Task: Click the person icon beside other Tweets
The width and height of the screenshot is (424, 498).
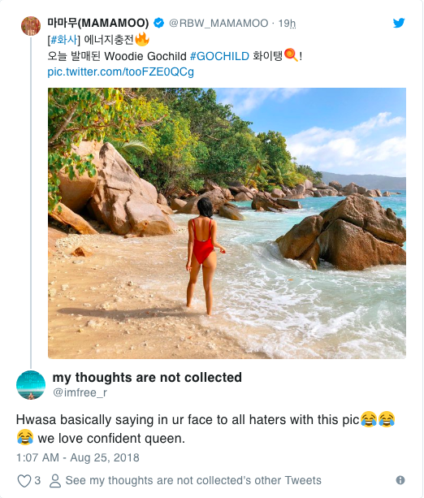Action: [55, 480]
